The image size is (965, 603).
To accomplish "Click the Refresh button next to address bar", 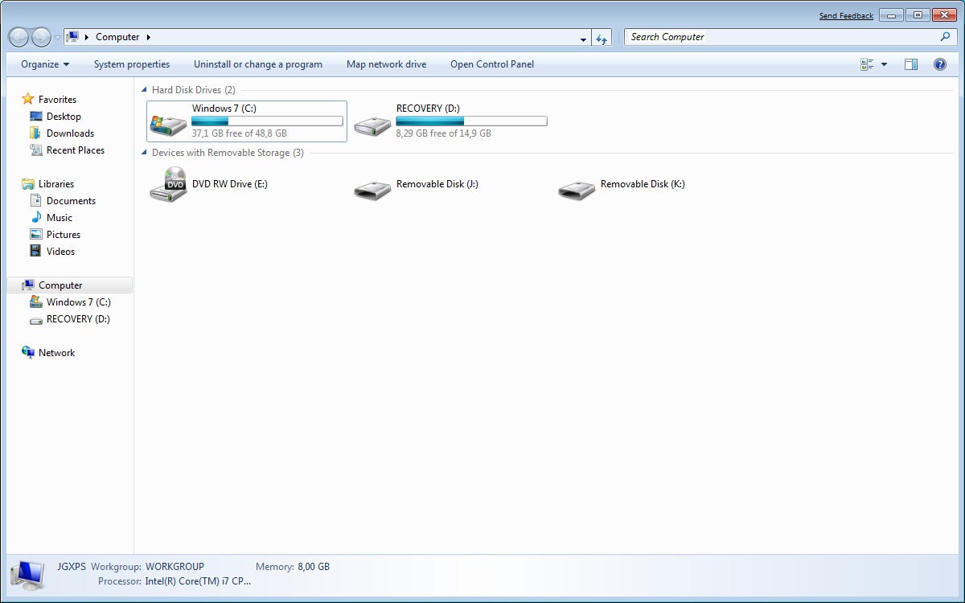I will pos(602,38).
